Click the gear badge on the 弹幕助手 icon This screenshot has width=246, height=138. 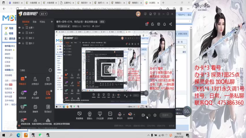pyautogui.click(x=26, y=77)
